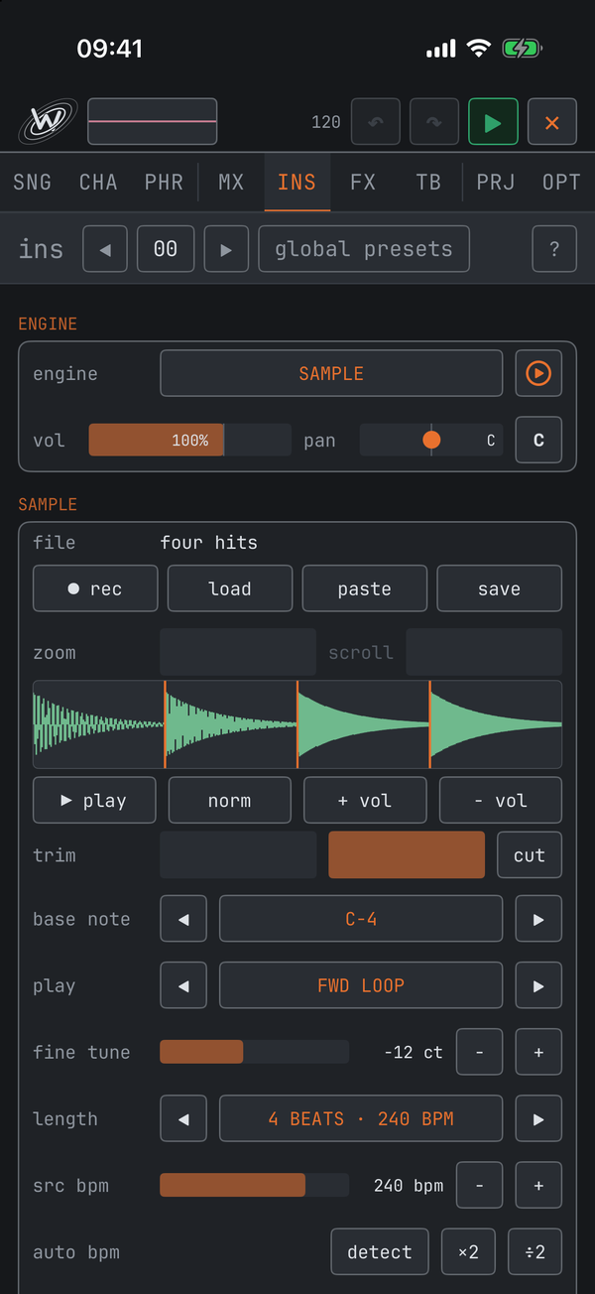Image resolution: width=595 pixels, height=1294 pixels.
Task: Choose next length setting
Action: tap(538, 1118)
